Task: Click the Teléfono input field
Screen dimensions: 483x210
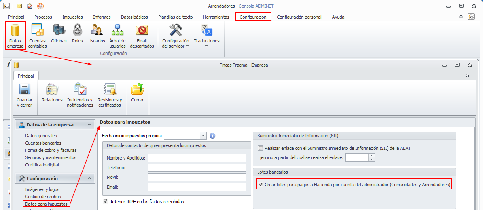Action: pos(197,168)
